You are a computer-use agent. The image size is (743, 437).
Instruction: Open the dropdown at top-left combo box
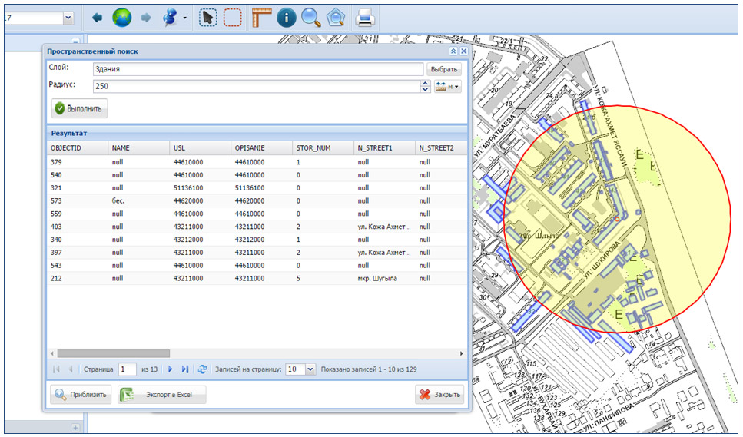click(x=68, y=17)
